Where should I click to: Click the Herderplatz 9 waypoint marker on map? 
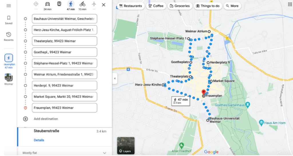208,63
